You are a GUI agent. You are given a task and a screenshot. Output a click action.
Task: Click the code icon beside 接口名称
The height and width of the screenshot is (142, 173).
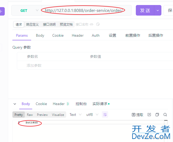pyautogui.click(x=92, y=24)
